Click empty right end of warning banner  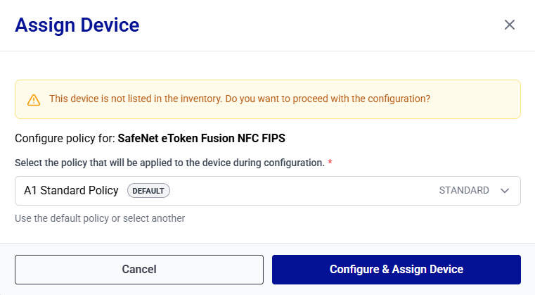coord(478,99)
